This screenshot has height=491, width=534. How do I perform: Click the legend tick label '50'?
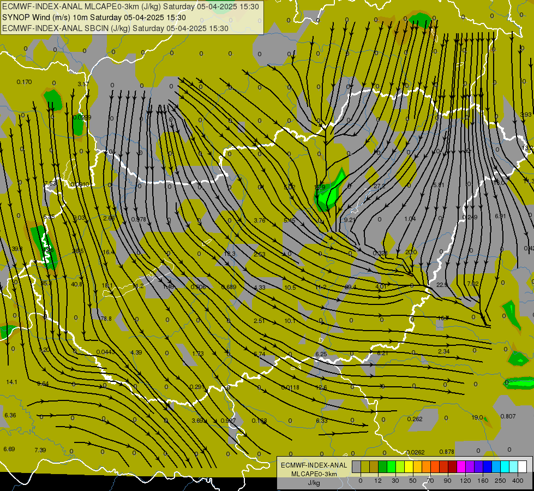[x=412, y=481]
